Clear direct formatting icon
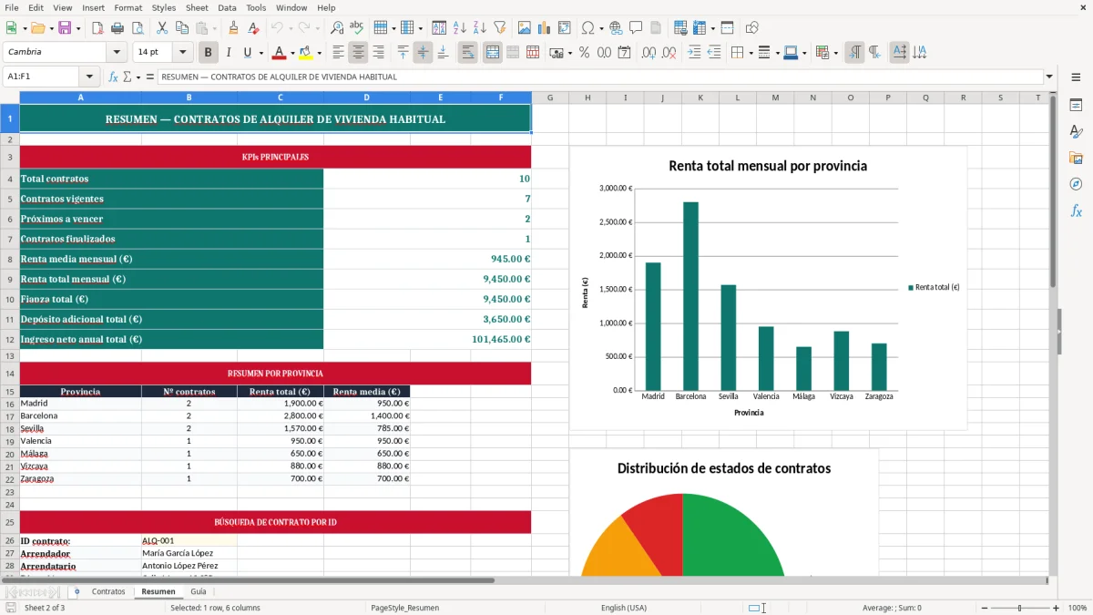This screenshot has height=615, width=1093. pos(253,28)
